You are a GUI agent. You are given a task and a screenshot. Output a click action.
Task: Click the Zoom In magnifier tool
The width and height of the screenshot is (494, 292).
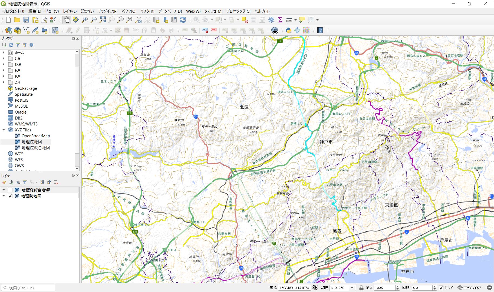point(85,20)
